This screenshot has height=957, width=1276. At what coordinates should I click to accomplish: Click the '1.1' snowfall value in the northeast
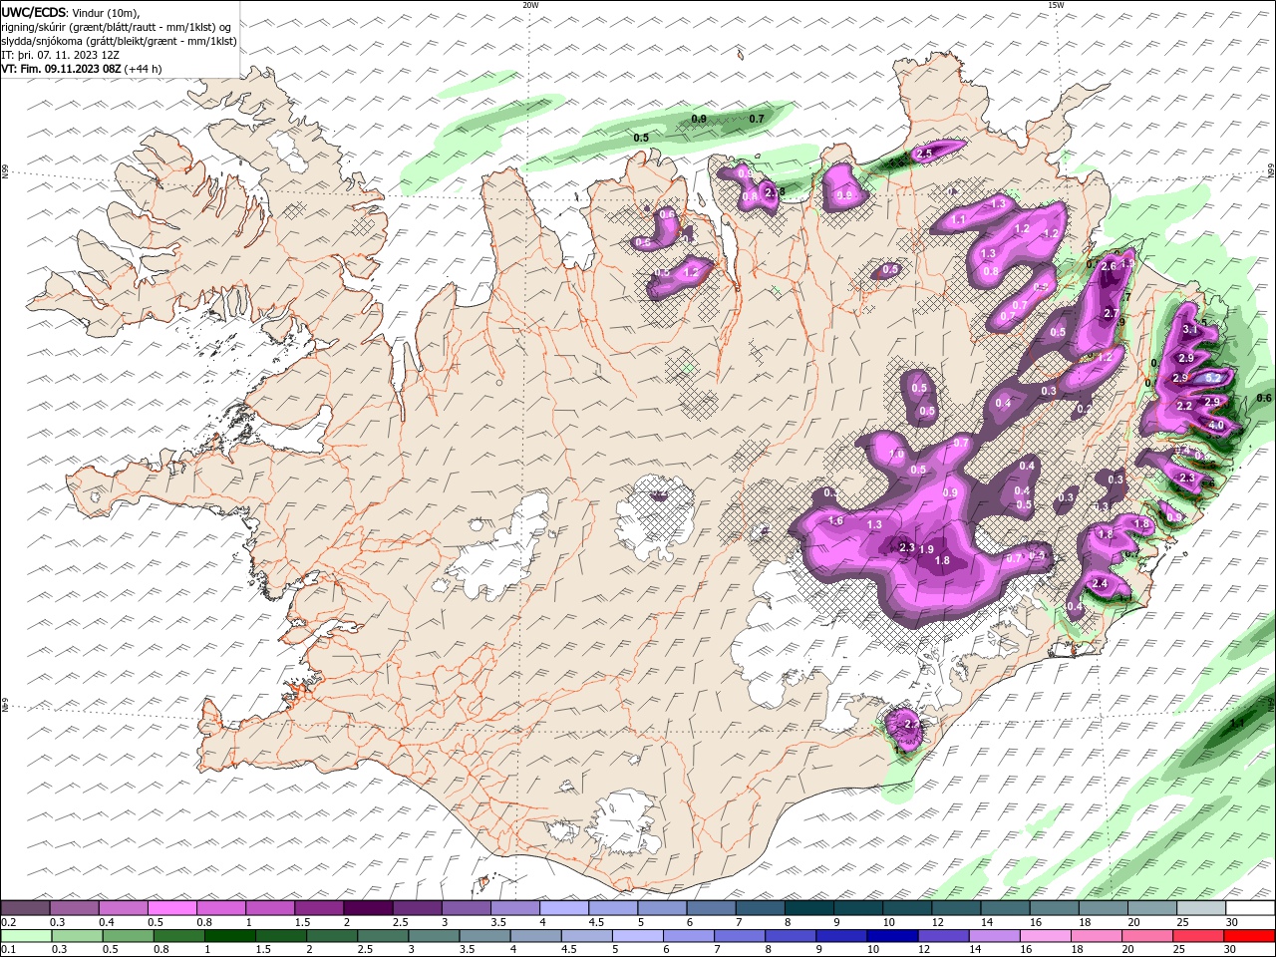tap(959, 219)
